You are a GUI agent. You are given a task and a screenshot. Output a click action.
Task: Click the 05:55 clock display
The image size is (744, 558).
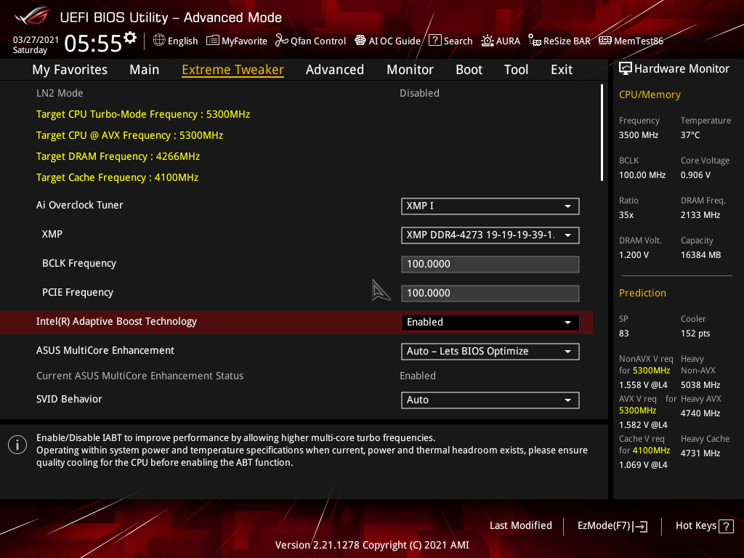93,43
